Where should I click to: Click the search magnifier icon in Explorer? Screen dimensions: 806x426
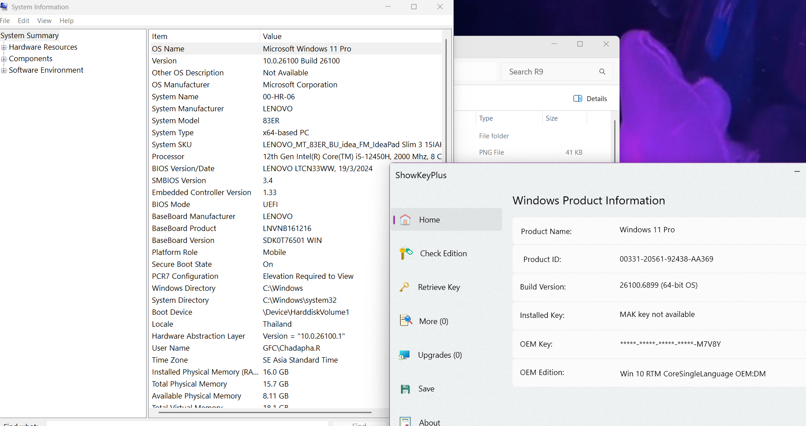(x=602, y=72)
